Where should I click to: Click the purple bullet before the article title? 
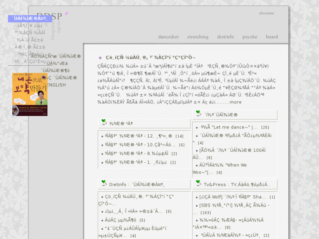pos(100,58)
